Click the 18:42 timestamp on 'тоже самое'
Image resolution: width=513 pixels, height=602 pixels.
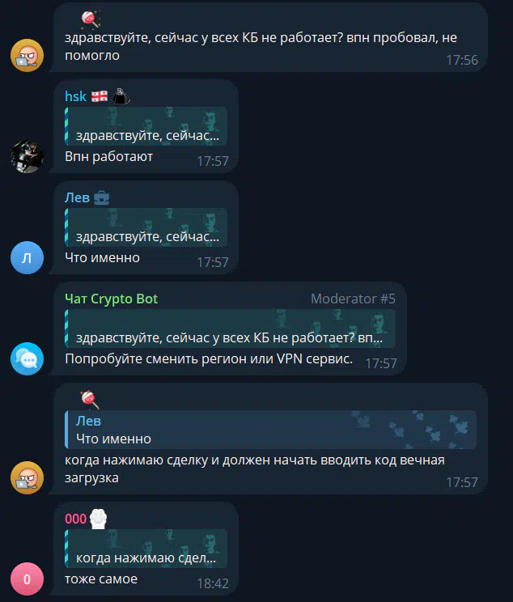(213, 583)
